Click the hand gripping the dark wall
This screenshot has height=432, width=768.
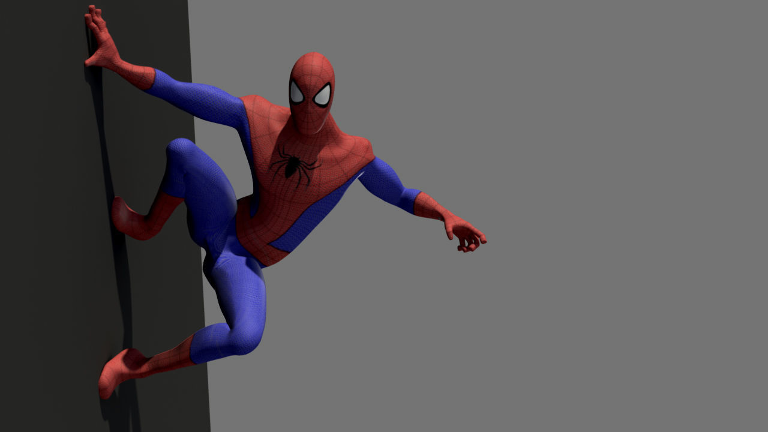click(102, 38)
